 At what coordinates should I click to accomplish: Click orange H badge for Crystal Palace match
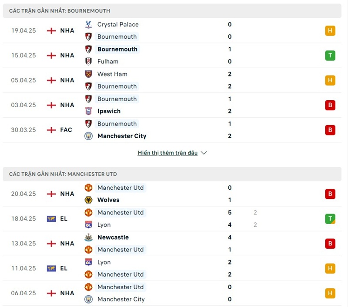click(330, 31)
